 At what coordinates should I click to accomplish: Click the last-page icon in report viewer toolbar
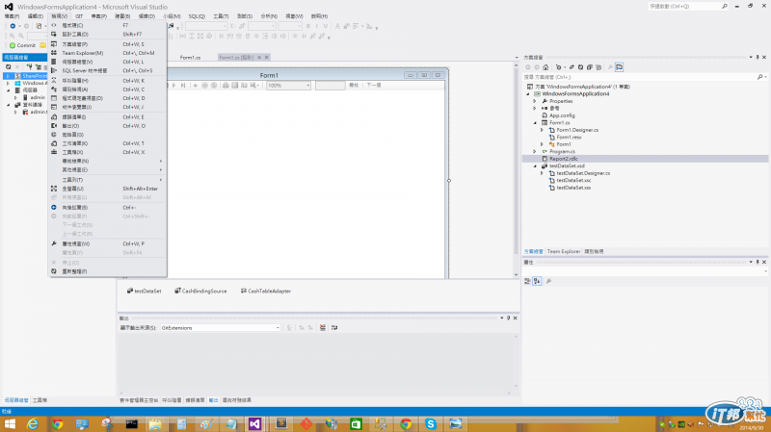click(183, 86)
